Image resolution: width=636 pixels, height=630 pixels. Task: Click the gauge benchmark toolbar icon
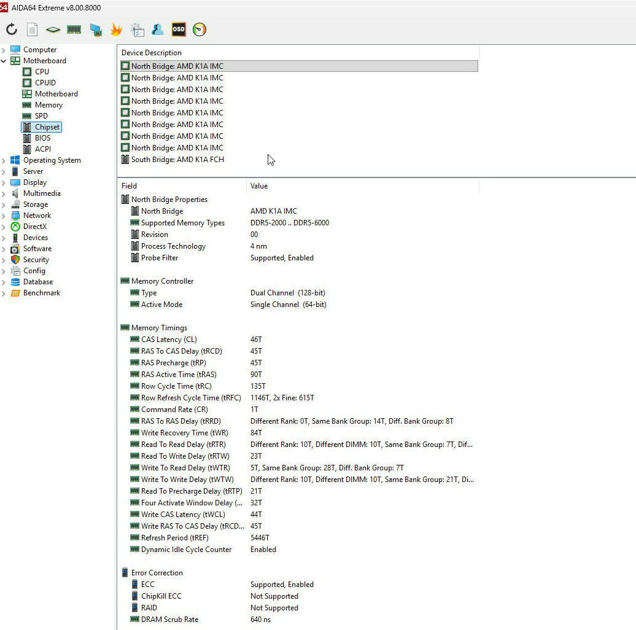click(x=200, y=29)
